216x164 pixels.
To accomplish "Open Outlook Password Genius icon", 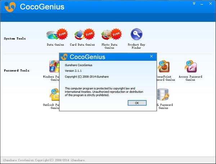I will [x=54, y=95].
